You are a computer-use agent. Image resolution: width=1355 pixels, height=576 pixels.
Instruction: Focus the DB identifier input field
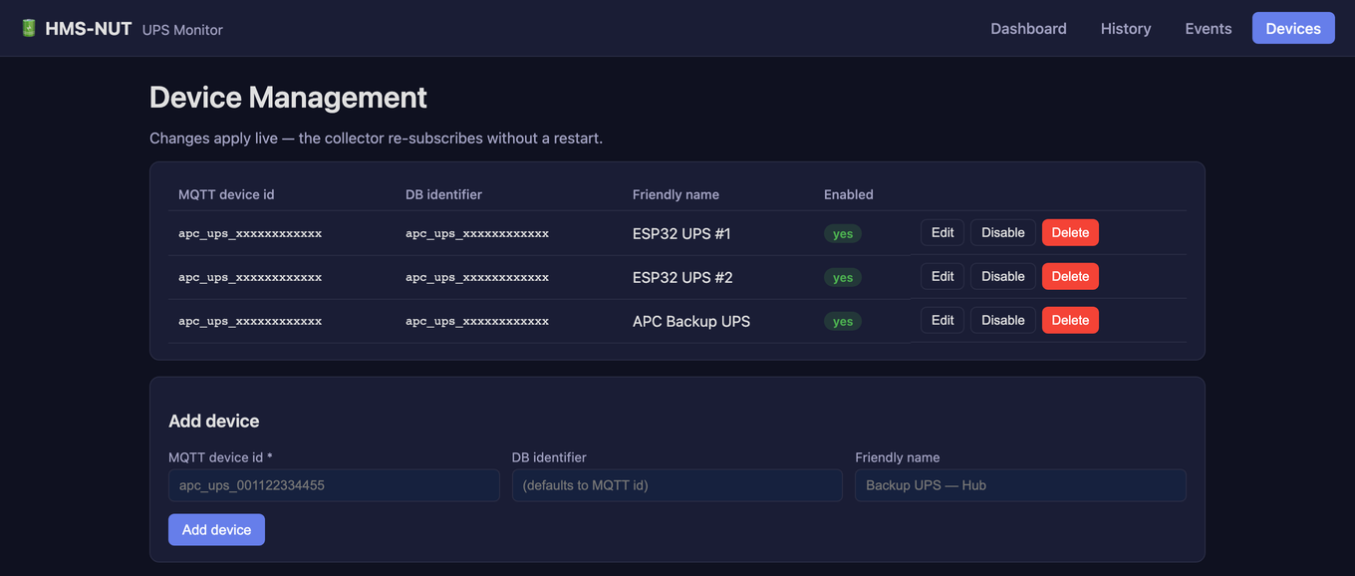coord(677,485)
